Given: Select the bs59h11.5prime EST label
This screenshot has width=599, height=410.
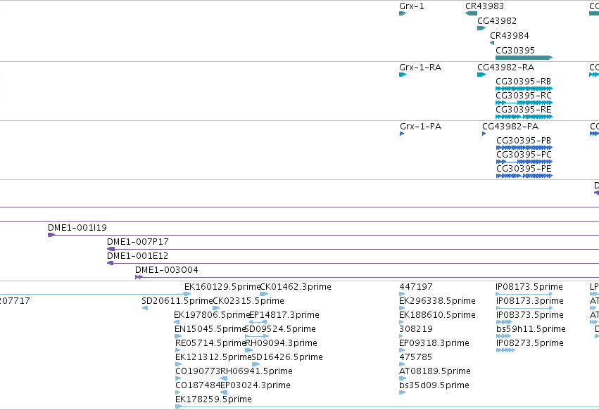Looking at the screenshot, I should tap(531, 329).
